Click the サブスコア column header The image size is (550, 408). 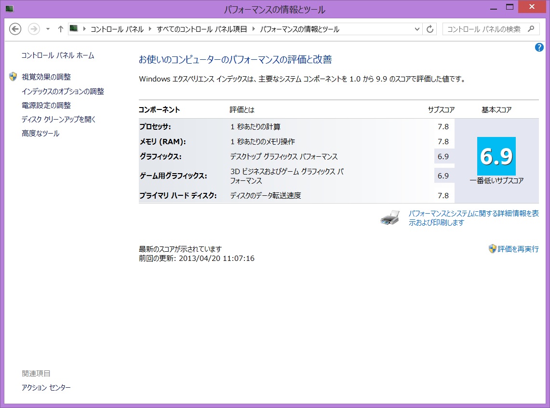click(x=441, y=110)
